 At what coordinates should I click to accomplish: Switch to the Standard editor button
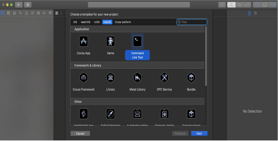pos(231,5)
